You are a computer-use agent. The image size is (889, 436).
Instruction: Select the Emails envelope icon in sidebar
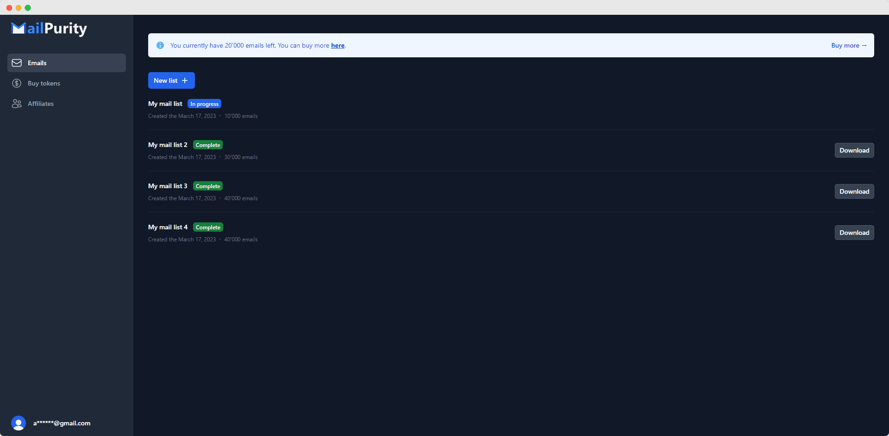tap(17, 62)
